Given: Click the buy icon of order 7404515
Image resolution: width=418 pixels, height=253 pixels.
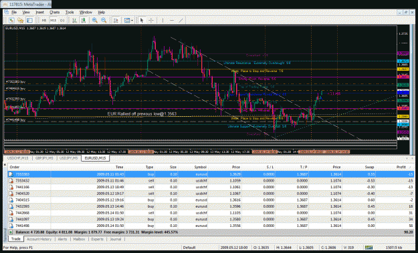Looking at the screenshot, I should pos(11,200).
